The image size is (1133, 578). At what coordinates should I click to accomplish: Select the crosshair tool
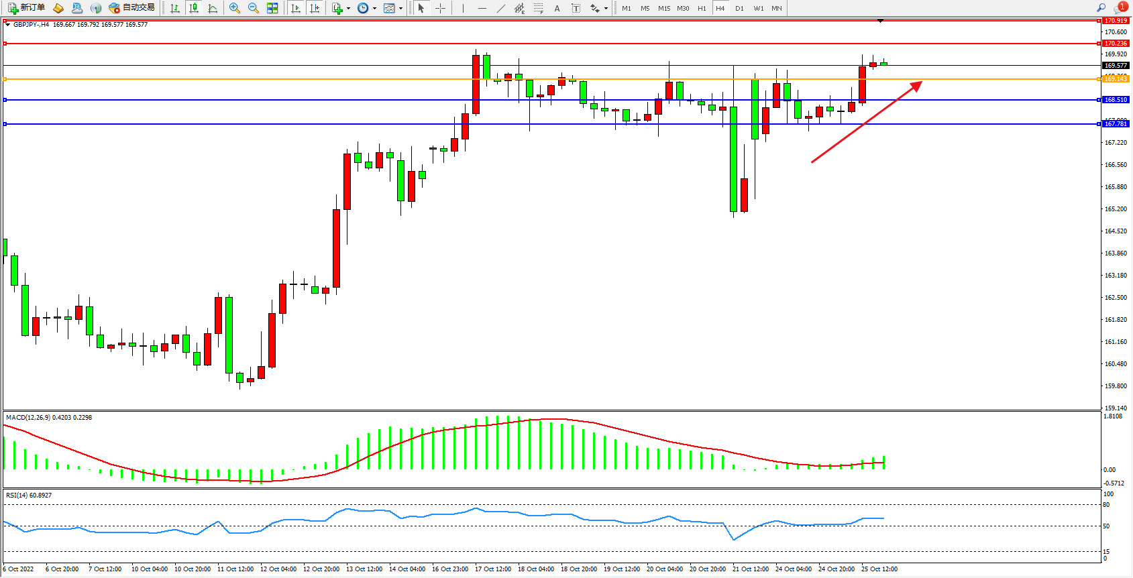[440, 8]
